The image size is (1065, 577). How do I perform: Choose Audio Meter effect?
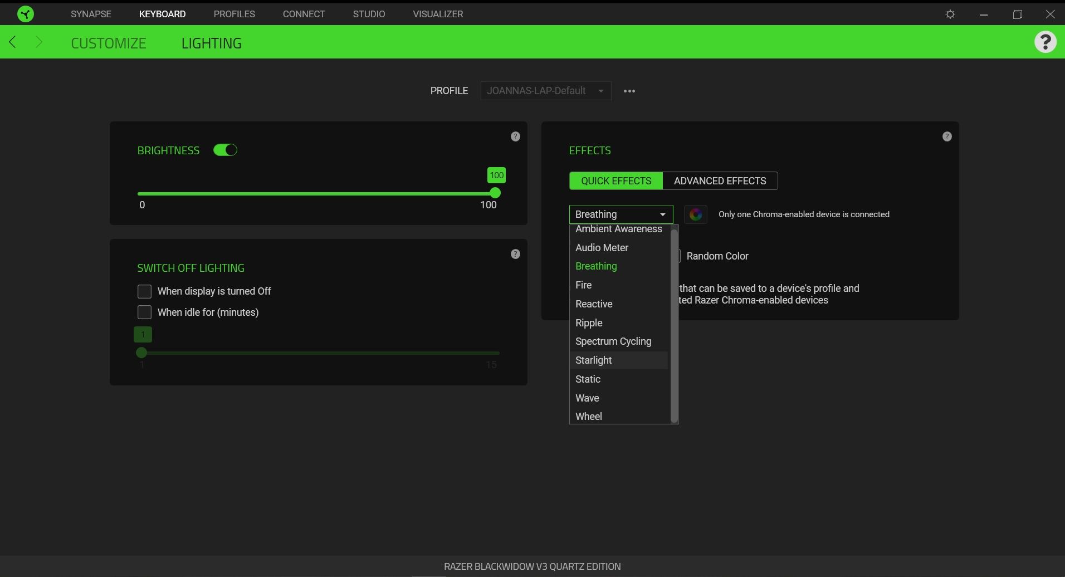pos(619,248)
